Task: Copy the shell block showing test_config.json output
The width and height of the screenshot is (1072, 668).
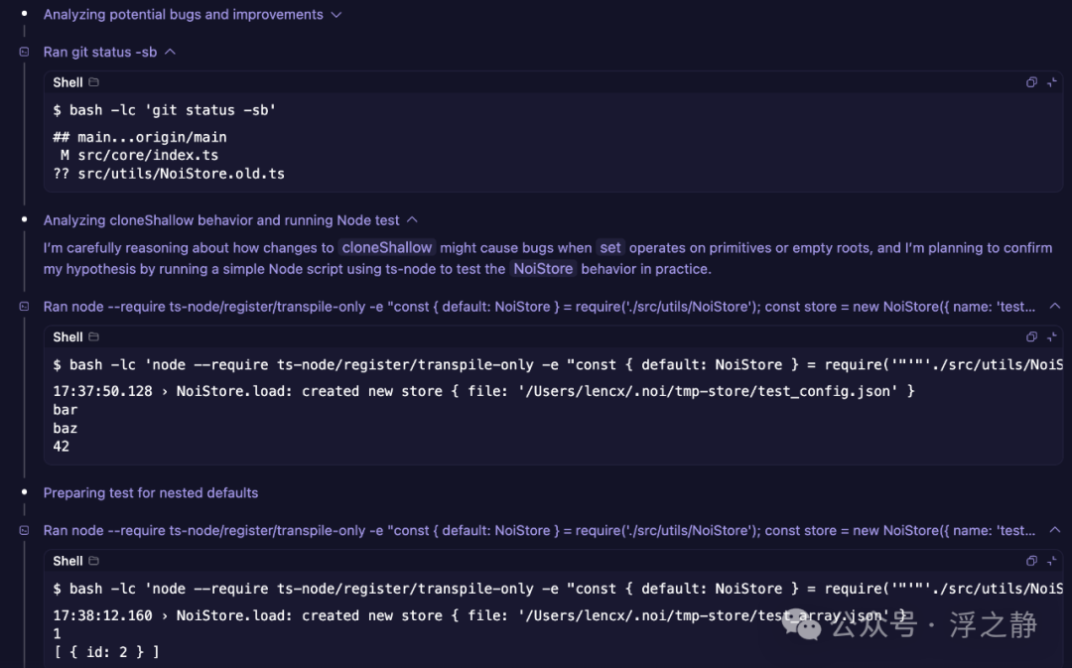Action: 1031,336
